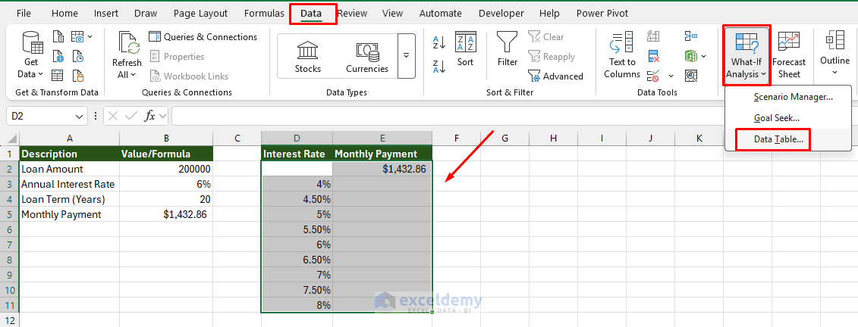Switch to the Formulas tab
This screenshot has height=327, width=858.
(x=264, y=14)
